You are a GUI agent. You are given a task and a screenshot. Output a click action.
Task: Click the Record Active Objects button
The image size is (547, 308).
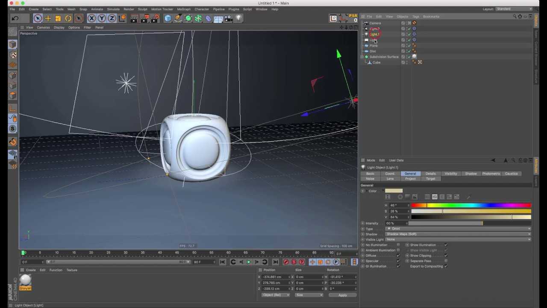click(286, 262)
